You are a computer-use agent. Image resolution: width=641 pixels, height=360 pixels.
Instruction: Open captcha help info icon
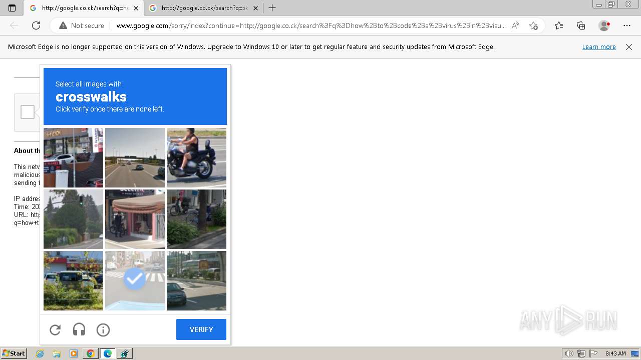(103, 329)
